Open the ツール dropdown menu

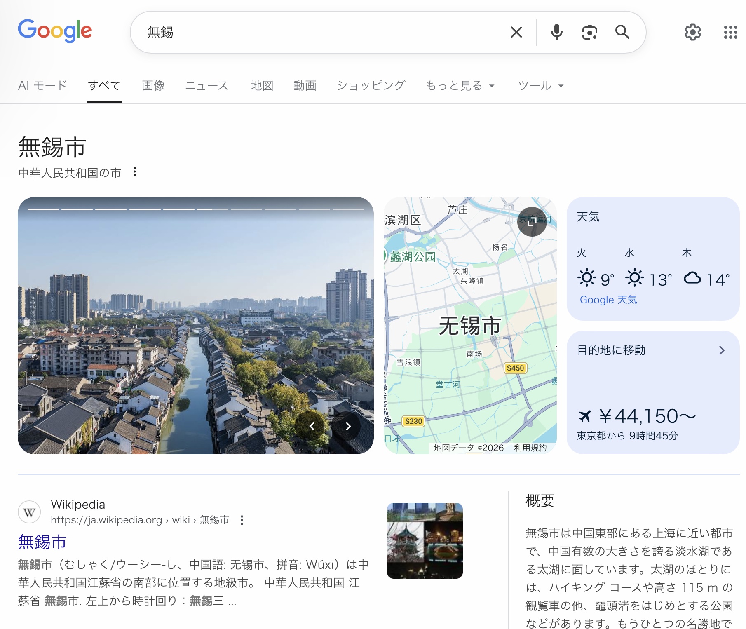point(540,86)
